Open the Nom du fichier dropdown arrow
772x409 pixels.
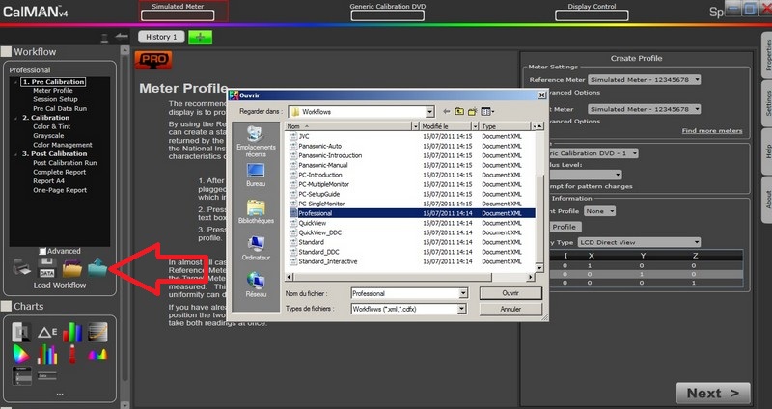pos(463,293)
